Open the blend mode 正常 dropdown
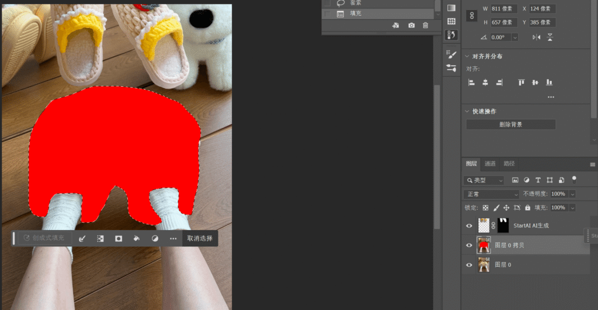The height and width of the screenshot is (310, 598). coord(491,194)
